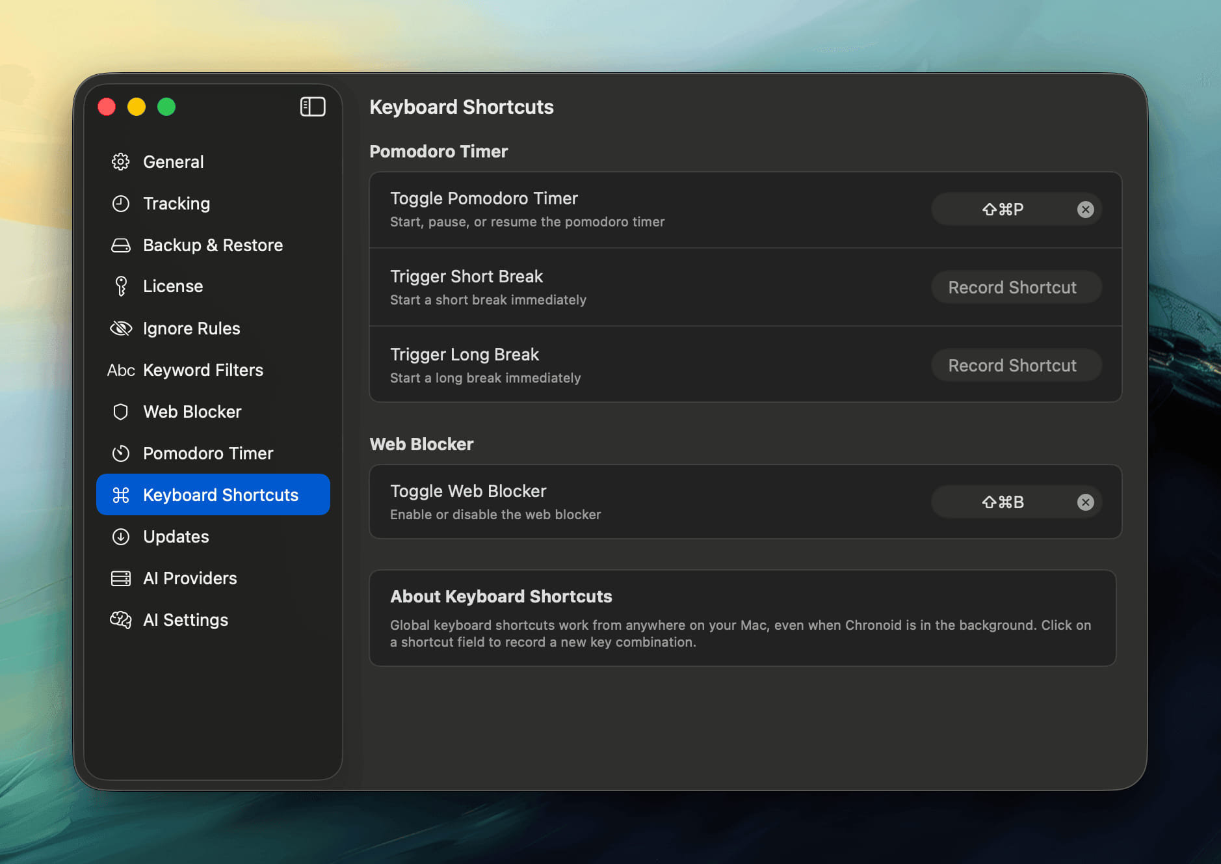Clear the Toggle Web Blocker shortcut
Image resolution: width=1221 pixels, height=864 pixels.
(x=1085, y=502)
